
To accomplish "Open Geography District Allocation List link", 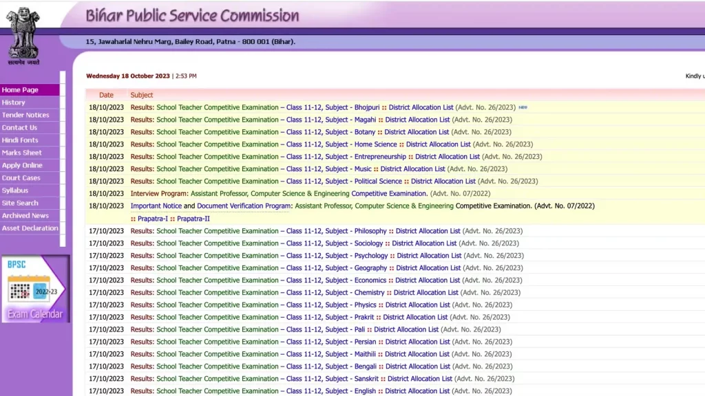I will (428, 267).
